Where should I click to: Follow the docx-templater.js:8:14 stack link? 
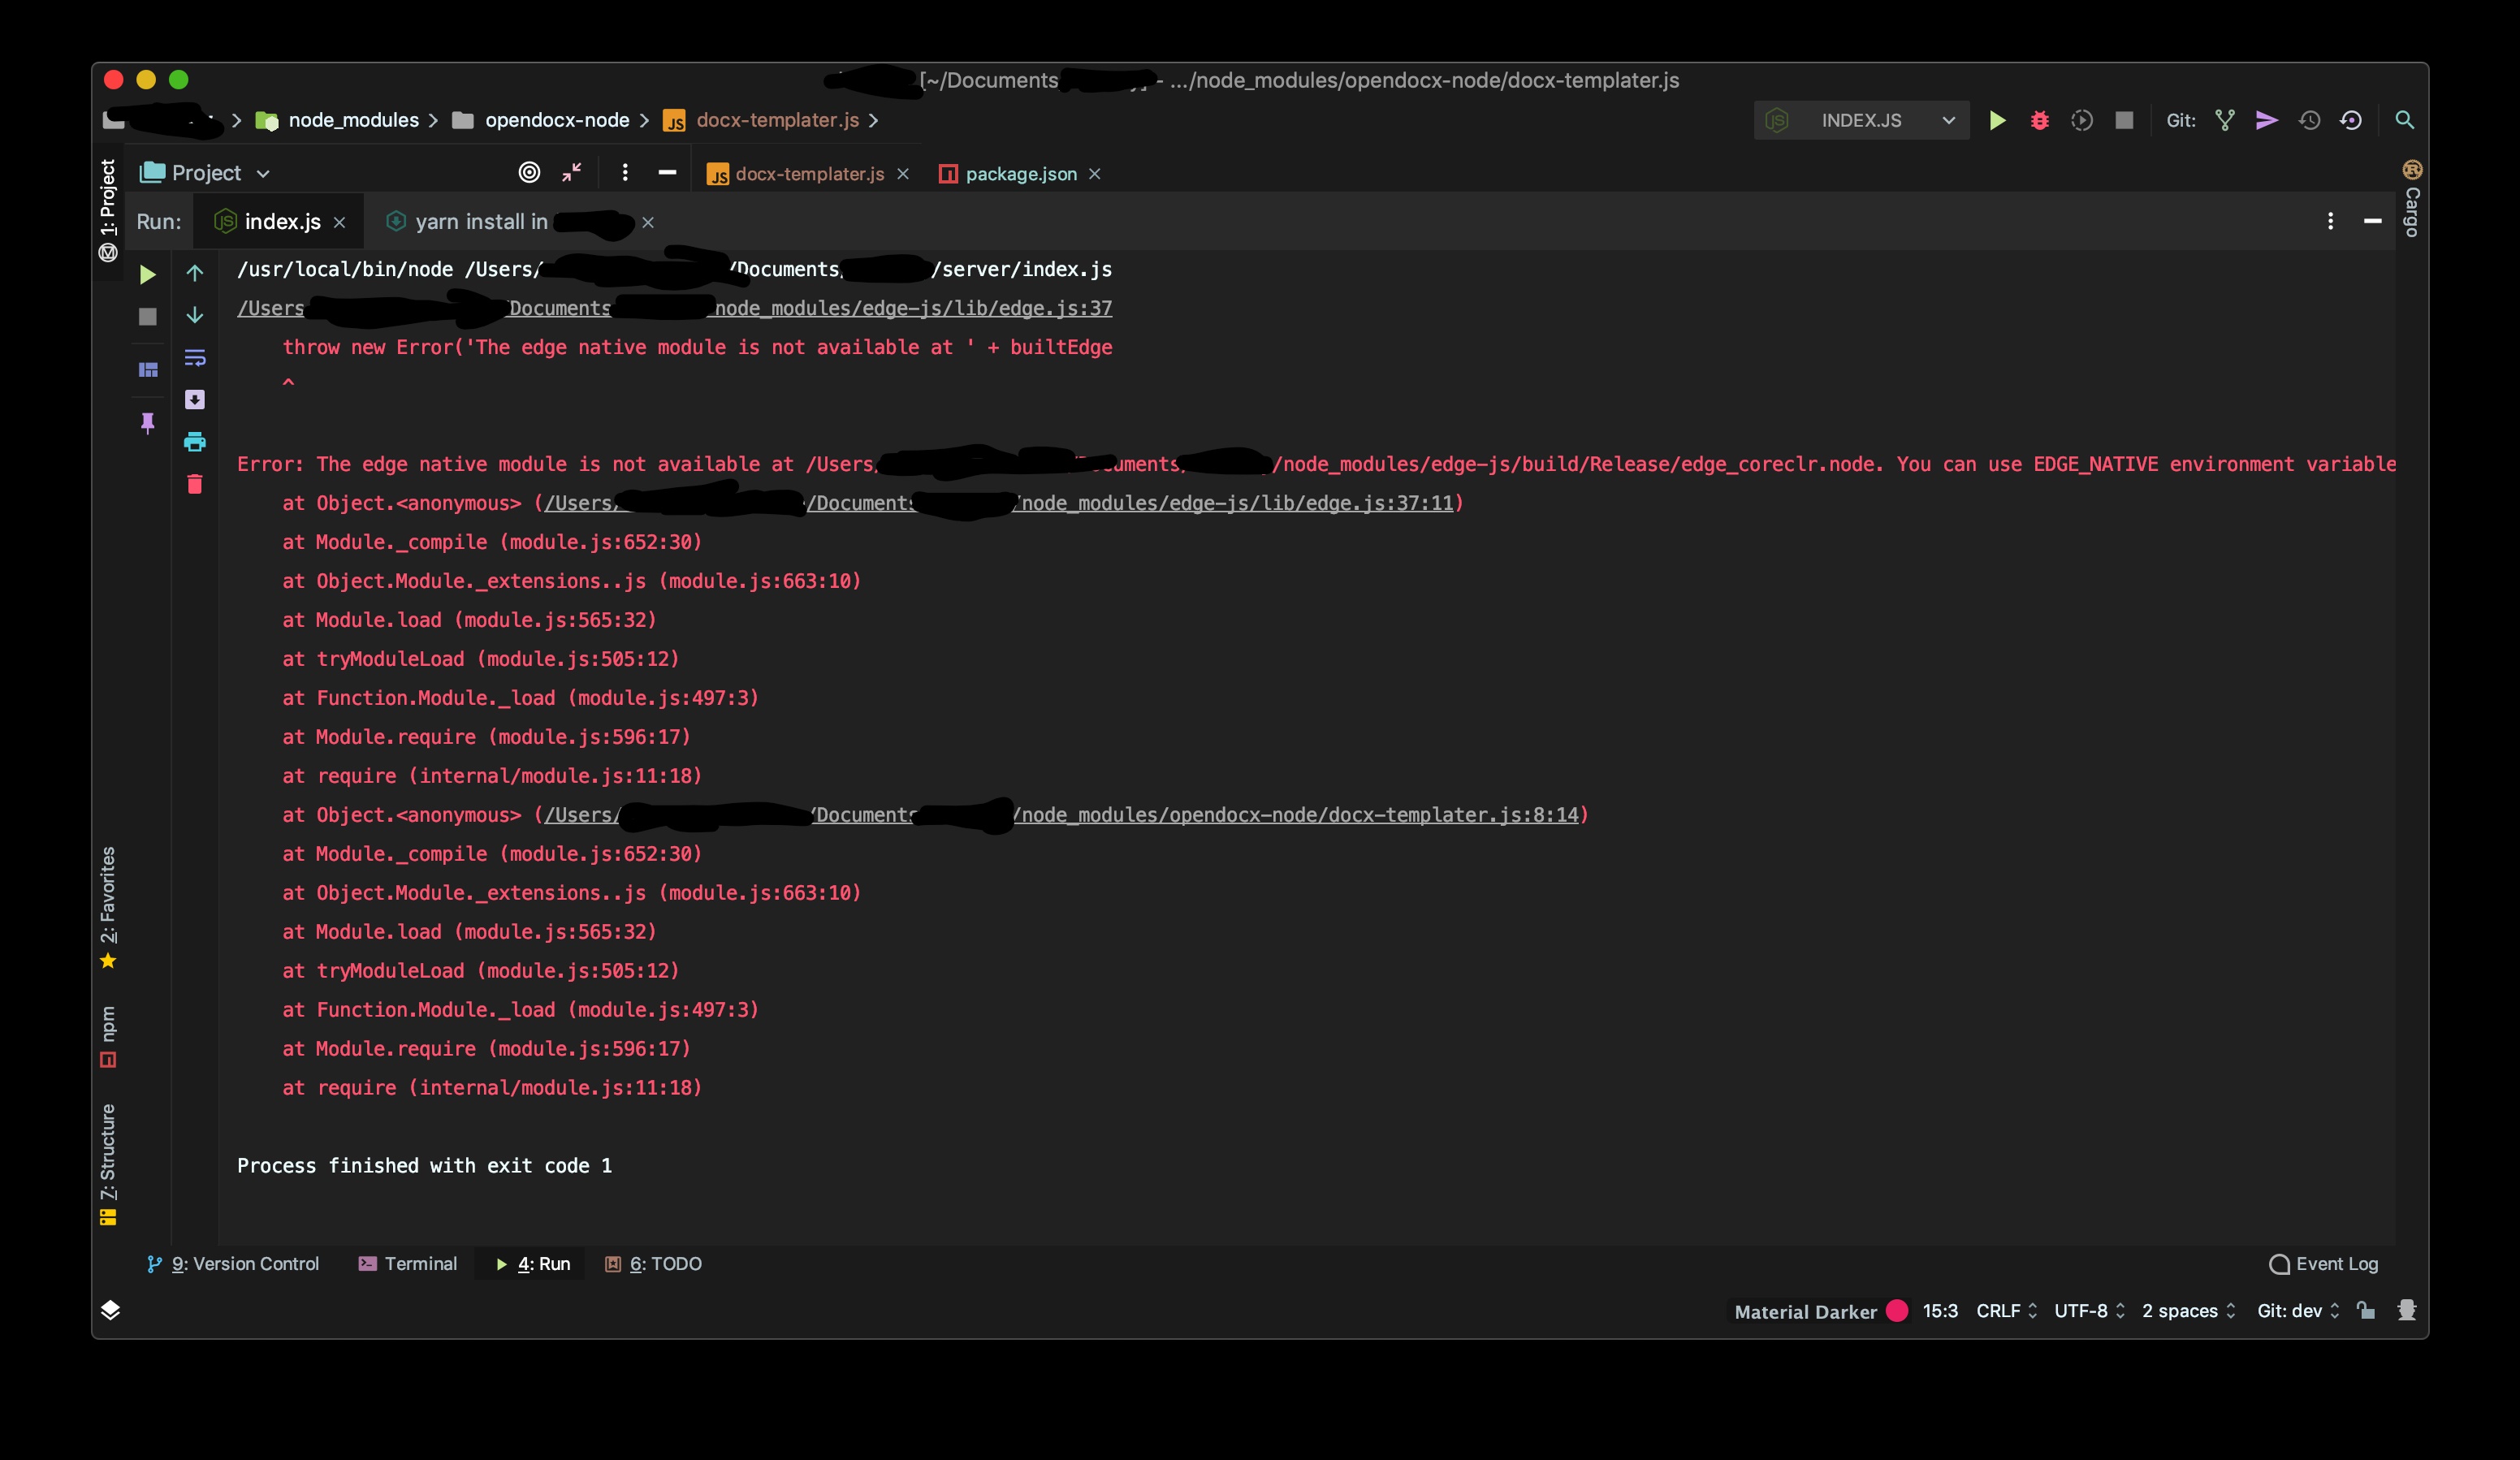pyautogui.click(x=1061, y=815)
